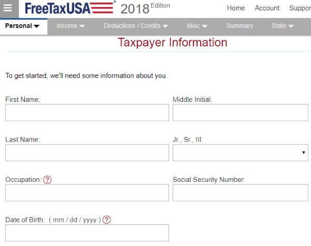This screenshot has width=311, height=246.
Task: Click the Home link
Action: pyautogui.click(x=236, y=8)
